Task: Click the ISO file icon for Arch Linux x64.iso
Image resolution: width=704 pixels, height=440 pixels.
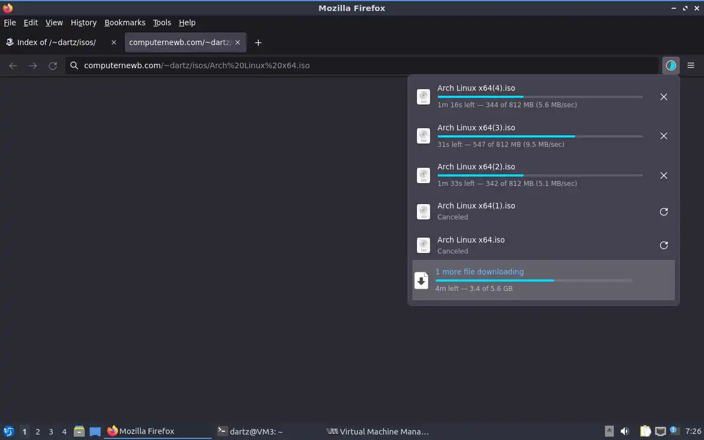Action: (424, 245)
